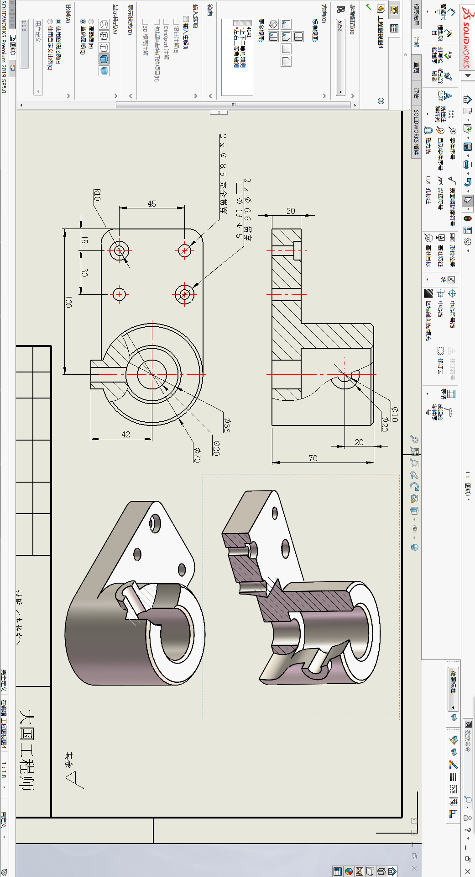Click the Undo arrow icon

point(468,182)
